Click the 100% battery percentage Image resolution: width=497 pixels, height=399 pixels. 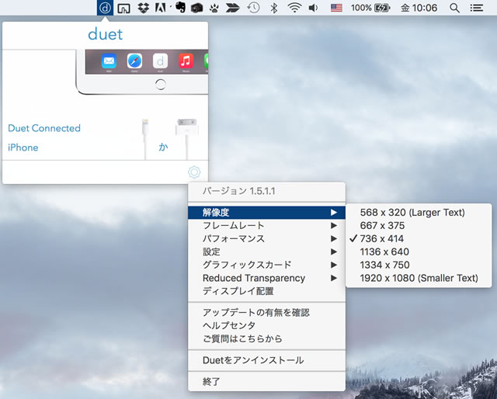(x=361, y=8)
